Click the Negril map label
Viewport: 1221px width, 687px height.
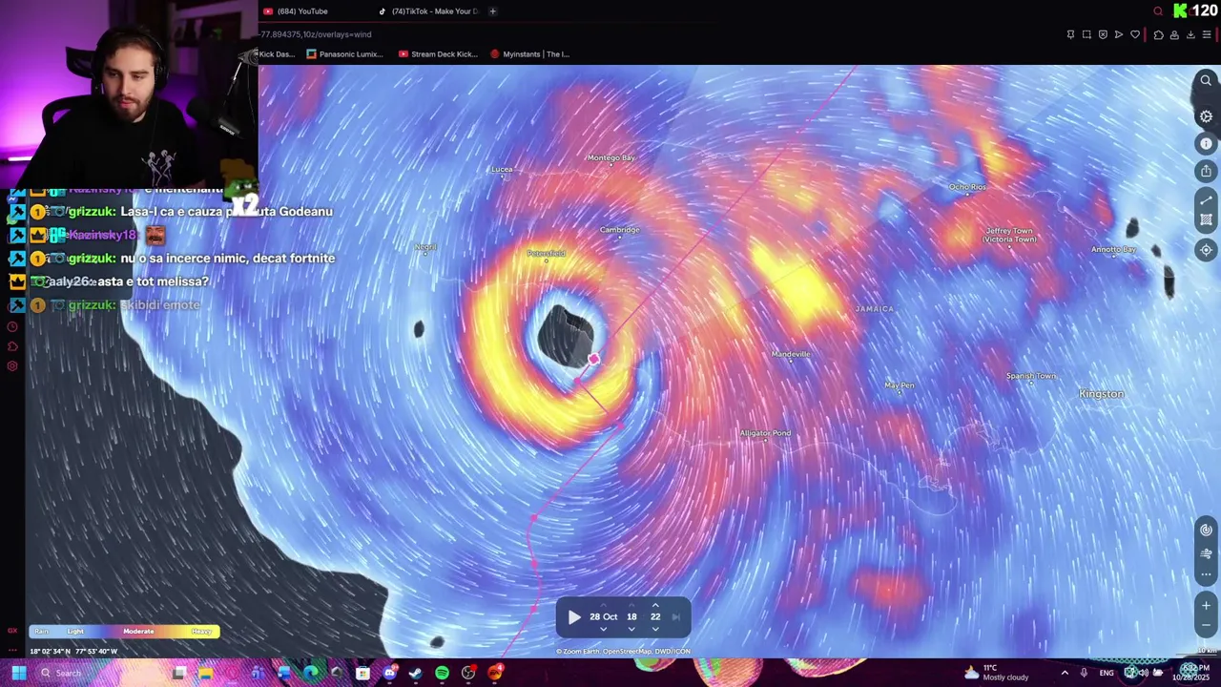(x=425, y=247)
